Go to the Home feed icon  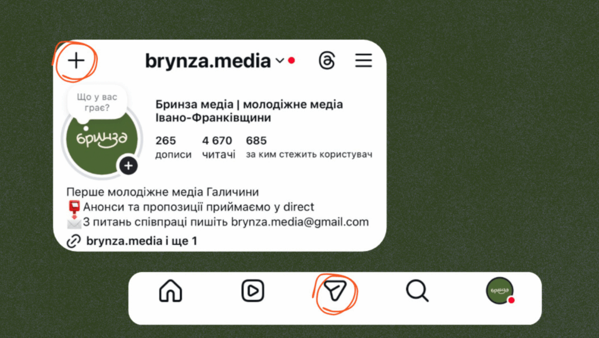pos(170,291)
